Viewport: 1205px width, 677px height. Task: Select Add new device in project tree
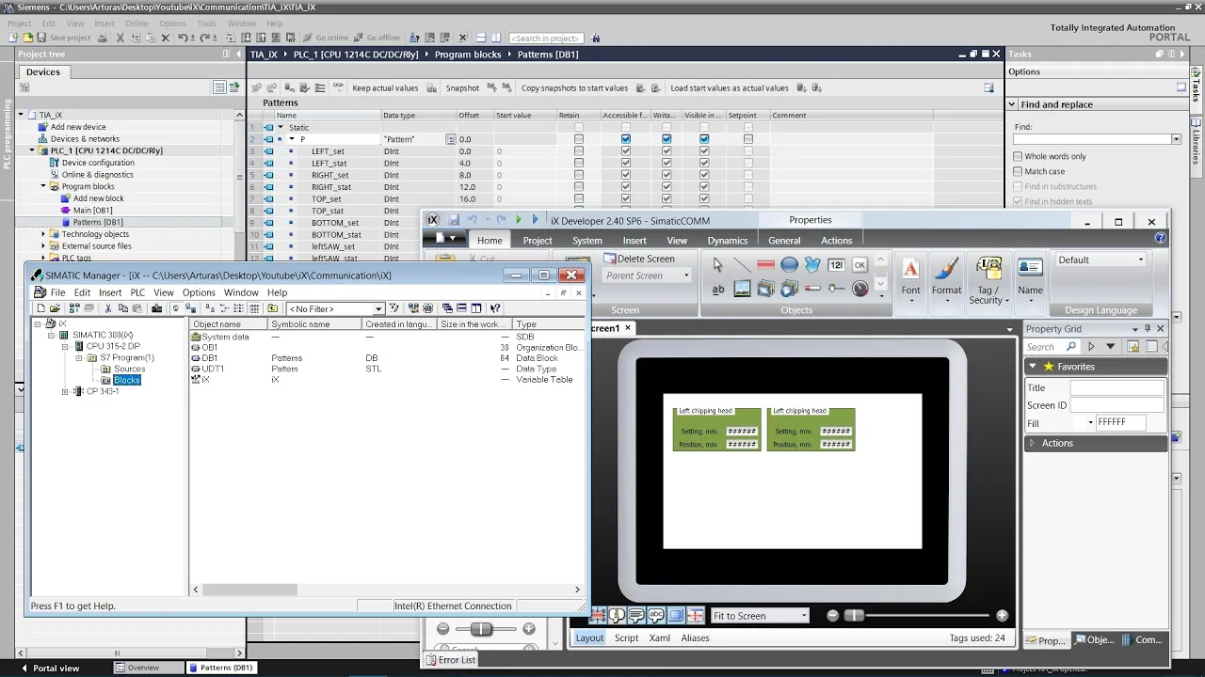[x=78, y=127]
